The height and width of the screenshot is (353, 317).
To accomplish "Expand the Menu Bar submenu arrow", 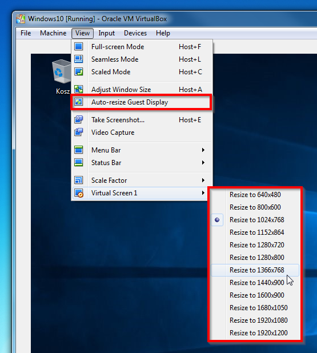I will (203, 150).
